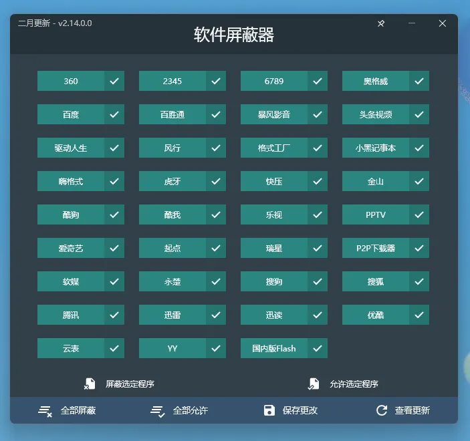Viewport: 470px width, 441px height.
Task: Select the 驱动人生 program label
Action: (71, 148)
